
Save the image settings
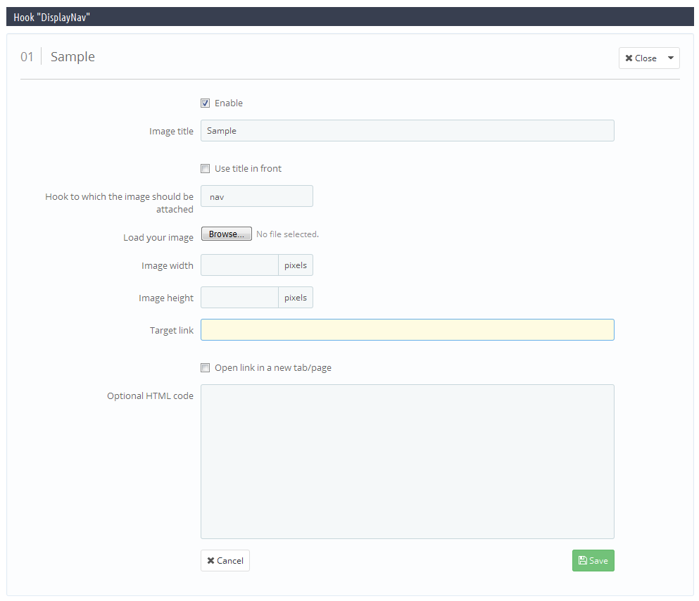coord(593,560)
